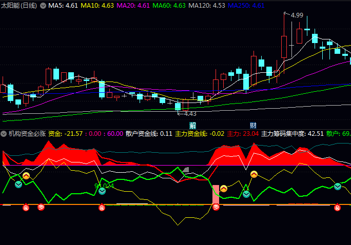
Task: Click the 主力资金线: -0.02 readout
Action: click(x=200, y=134)
